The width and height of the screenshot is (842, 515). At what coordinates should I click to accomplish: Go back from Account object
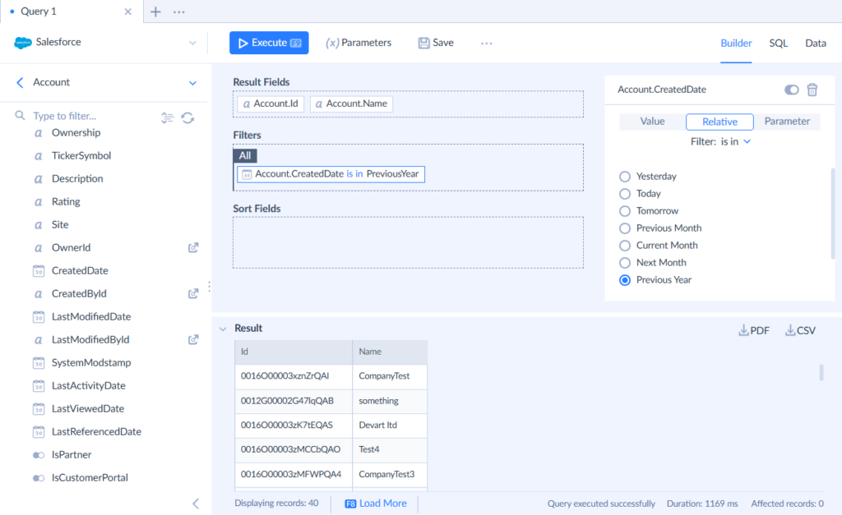[x=20, y=82]
